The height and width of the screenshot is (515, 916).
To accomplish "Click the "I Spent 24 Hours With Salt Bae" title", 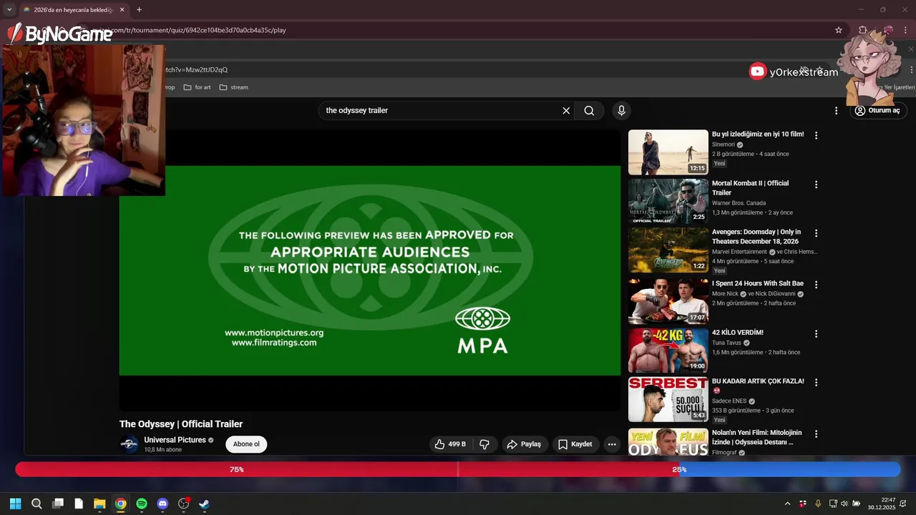I will coord(758,283).
